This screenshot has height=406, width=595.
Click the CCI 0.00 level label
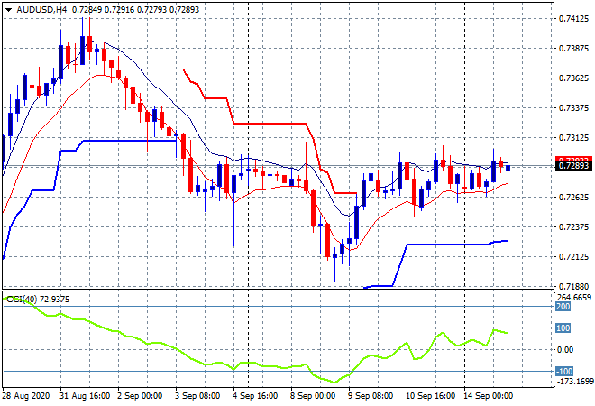pos(565,350)
